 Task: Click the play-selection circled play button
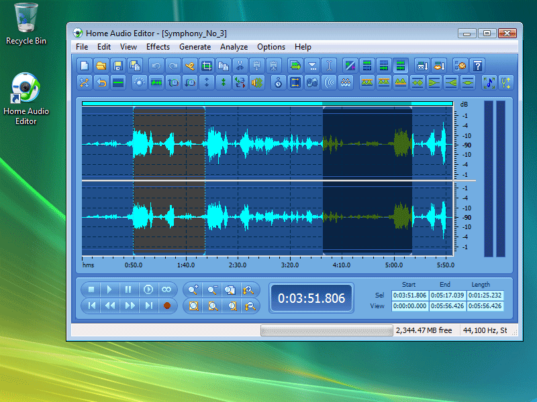pos(148,289)
